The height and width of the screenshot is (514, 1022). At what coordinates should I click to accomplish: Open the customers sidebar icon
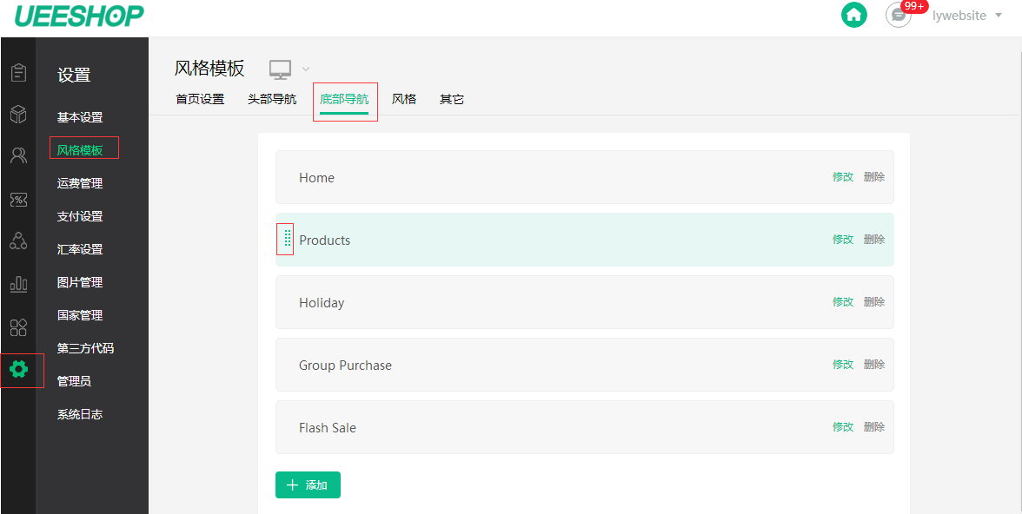18,155
